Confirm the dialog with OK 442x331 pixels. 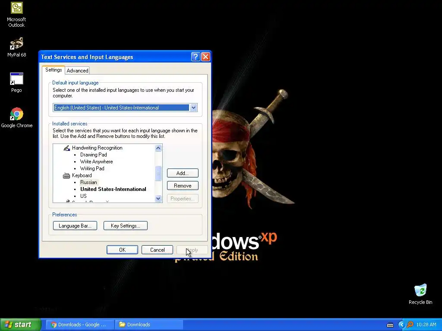(122, 250)
